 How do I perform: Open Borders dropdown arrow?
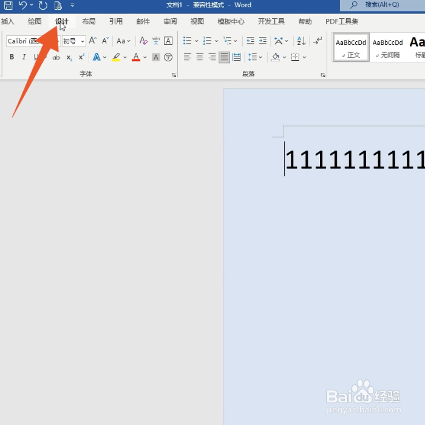[x=304, y=57]
